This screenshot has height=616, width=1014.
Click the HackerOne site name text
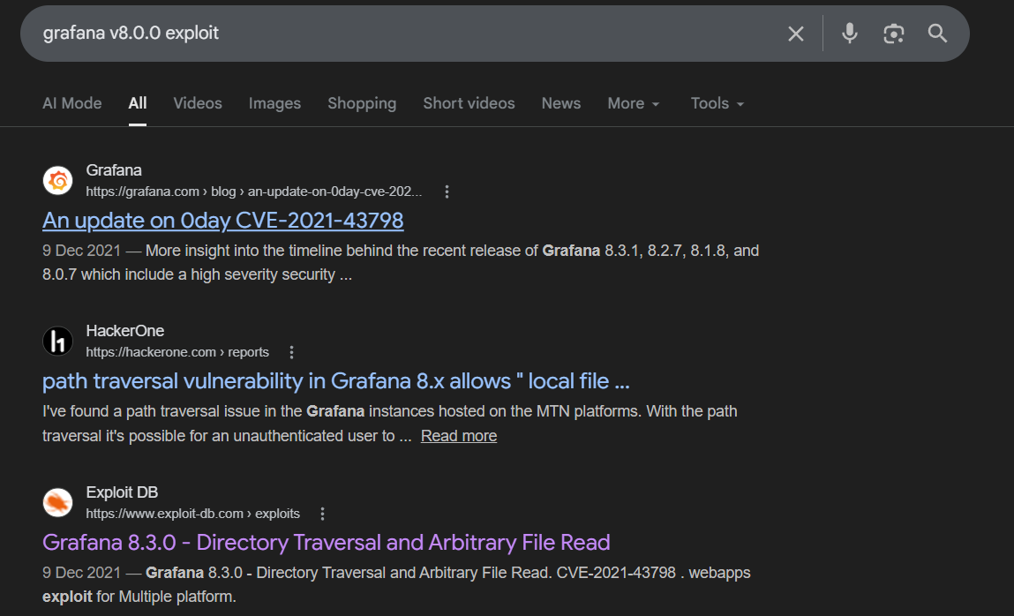pos(124,331)
